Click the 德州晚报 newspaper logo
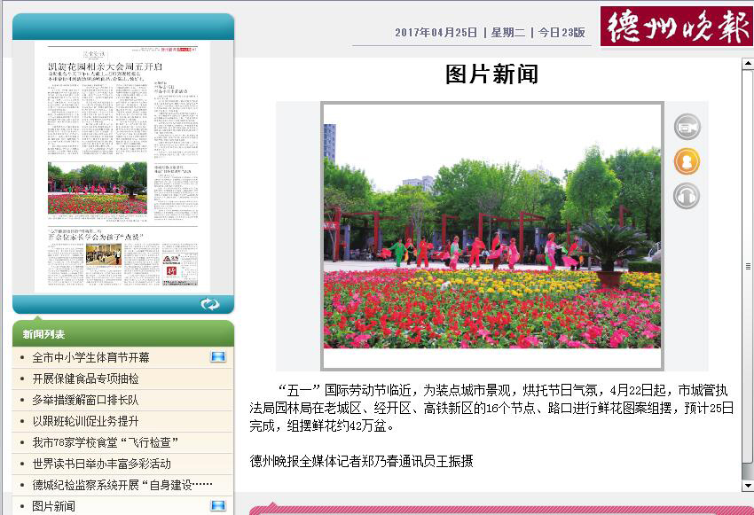Viewport: 754px width, 515px height. pos(676,26)
